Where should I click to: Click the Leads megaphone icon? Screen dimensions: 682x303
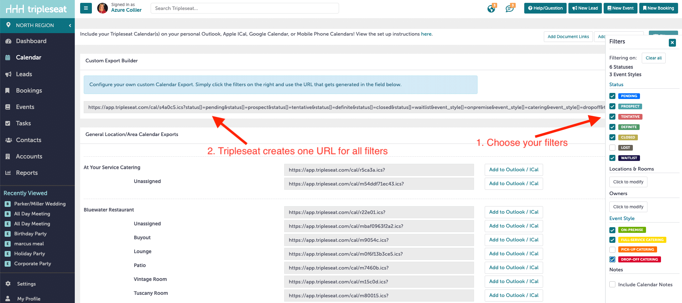8,74
